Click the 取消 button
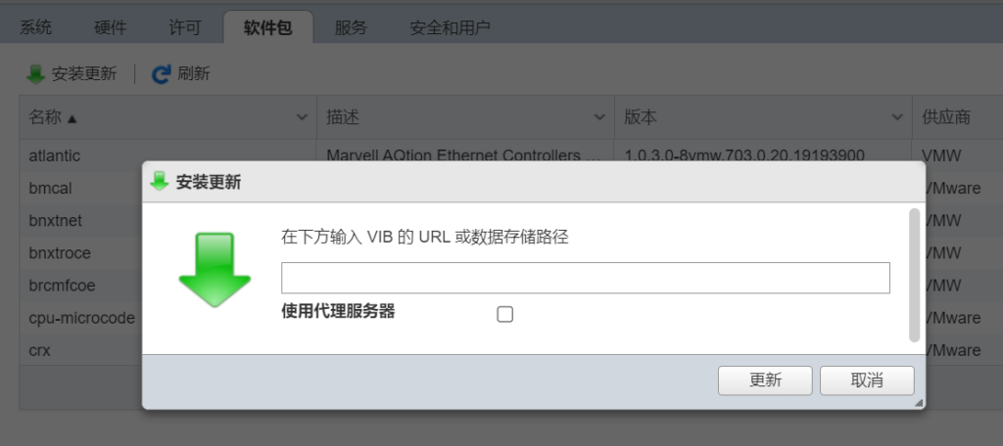Image resolution: width=1003 pixels, height=446 pixels. click(867, 380)
